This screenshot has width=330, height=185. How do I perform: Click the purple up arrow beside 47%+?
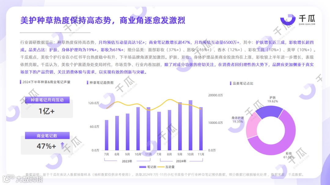point(63,145)
